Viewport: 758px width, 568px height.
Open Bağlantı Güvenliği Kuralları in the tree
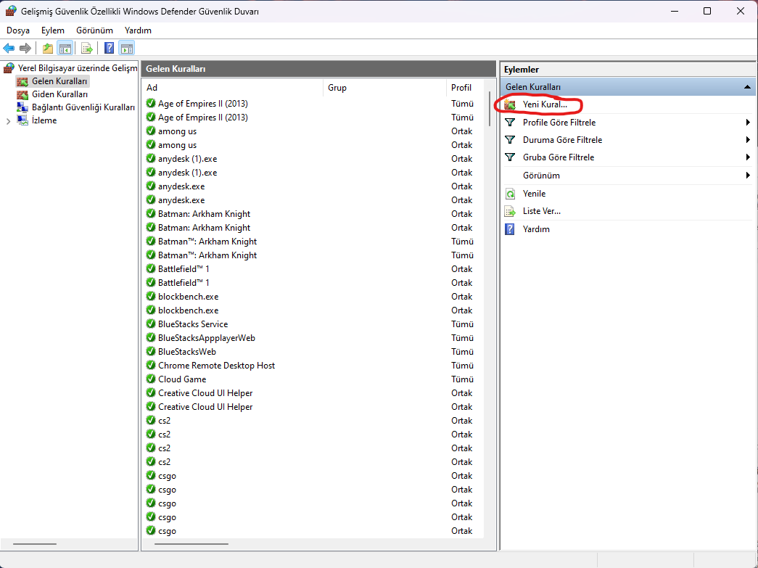pyautogui.click(x=83, y=107)
